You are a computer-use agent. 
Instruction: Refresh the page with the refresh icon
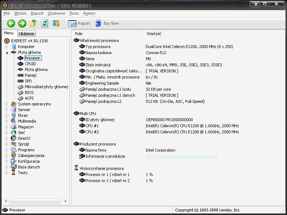(x=44, y=23)
